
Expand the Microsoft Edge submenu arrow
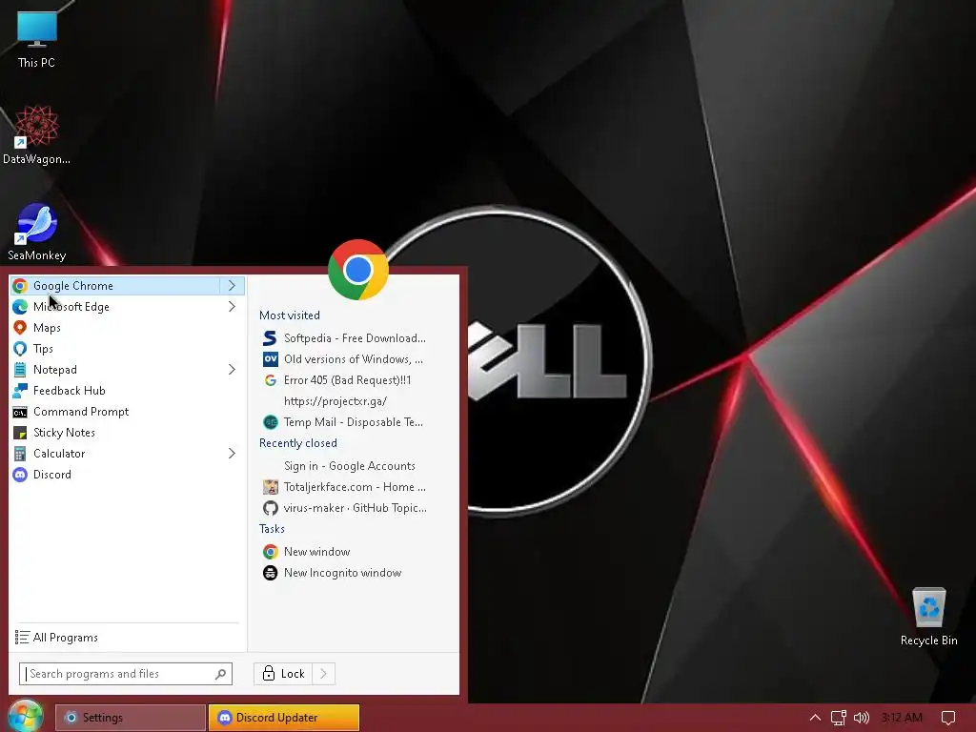point(233,307)
